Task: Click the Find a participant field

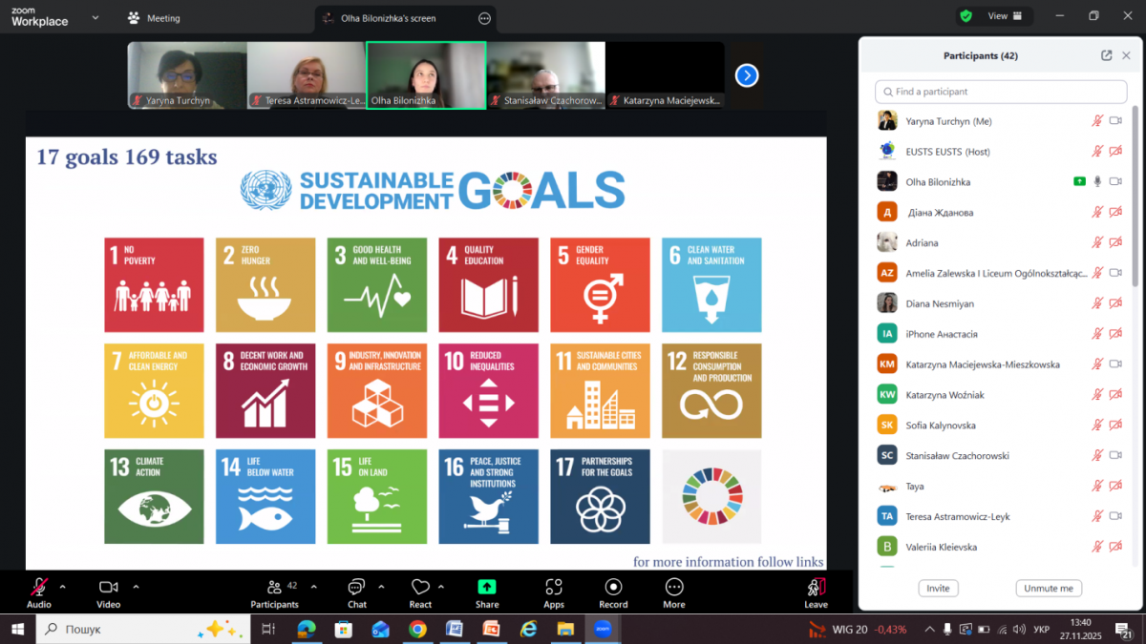Action: pyautogui.click(x=1002, y=92)
